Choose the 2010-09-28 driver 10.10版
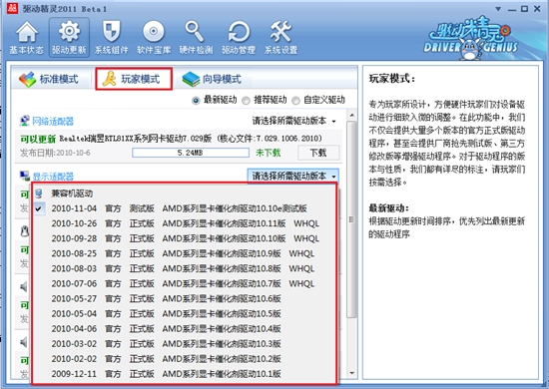This screenshot has width=549, height=389. point(185,238)
